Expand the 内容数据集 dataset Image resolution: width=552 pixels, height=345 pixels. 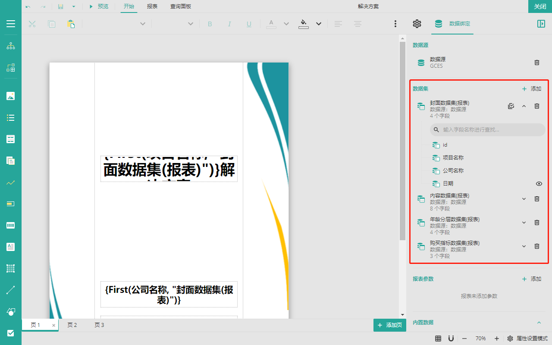[524, 199]
